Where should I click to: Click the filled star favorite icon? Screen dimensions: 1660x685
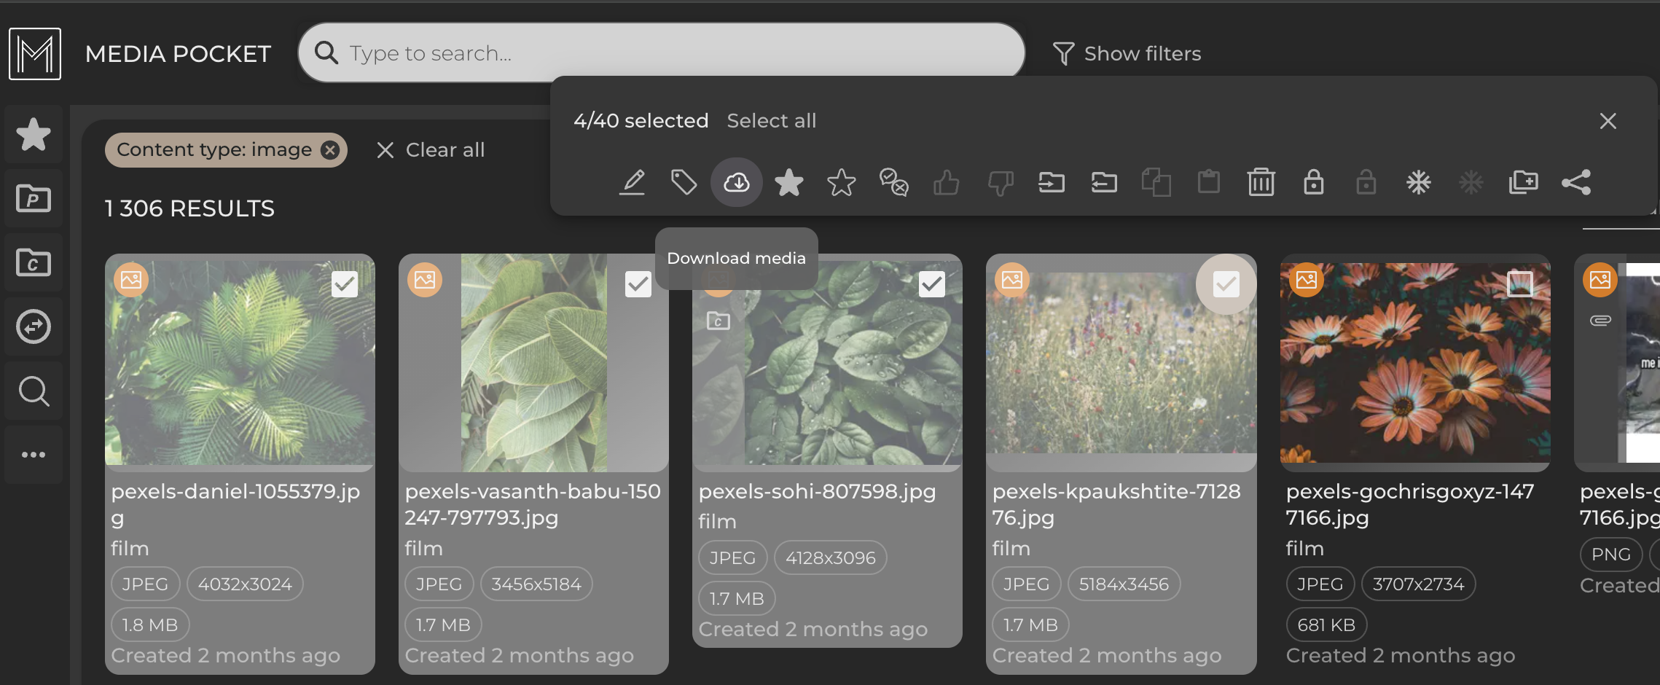tap(788, 182)
